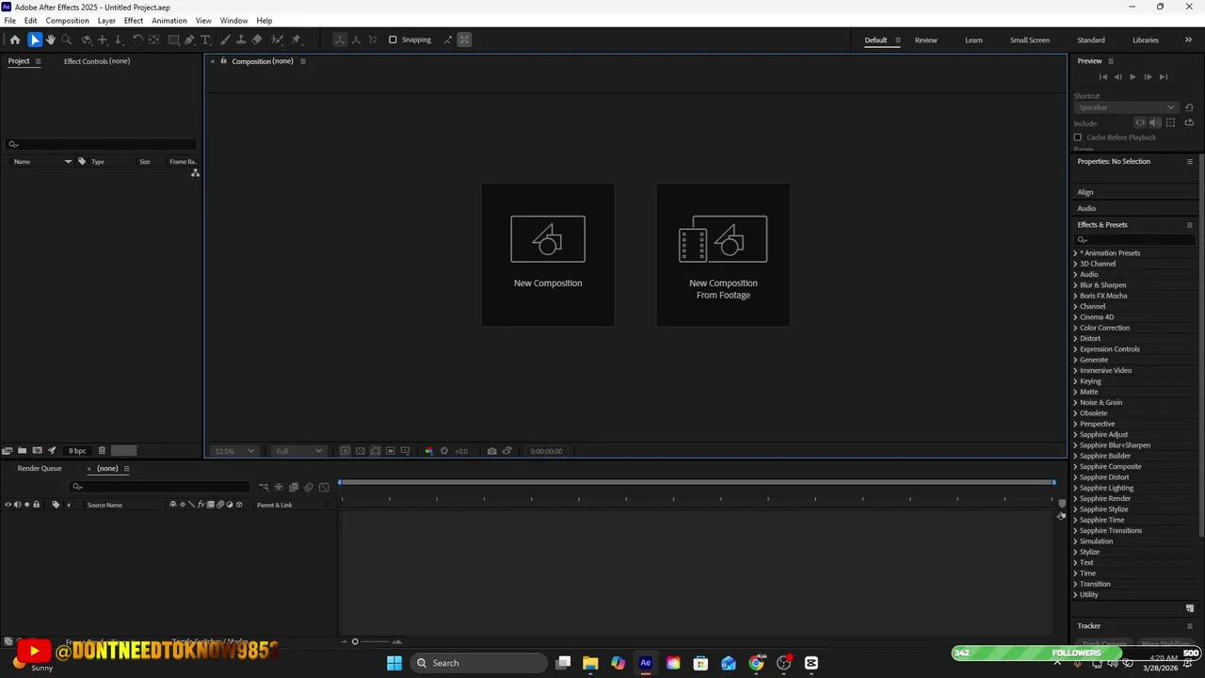Expand the Color Correction effects category
Viewport: 1205px width, 678px height.
(1075, 328)
